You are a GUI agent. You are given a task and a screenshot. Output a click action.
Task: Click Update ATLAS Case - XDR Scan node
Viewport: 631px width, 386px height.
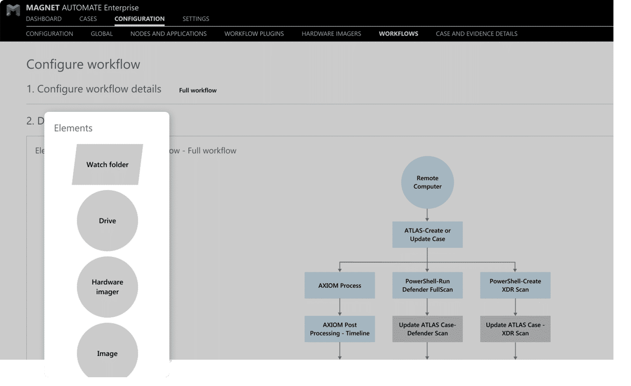515,329
